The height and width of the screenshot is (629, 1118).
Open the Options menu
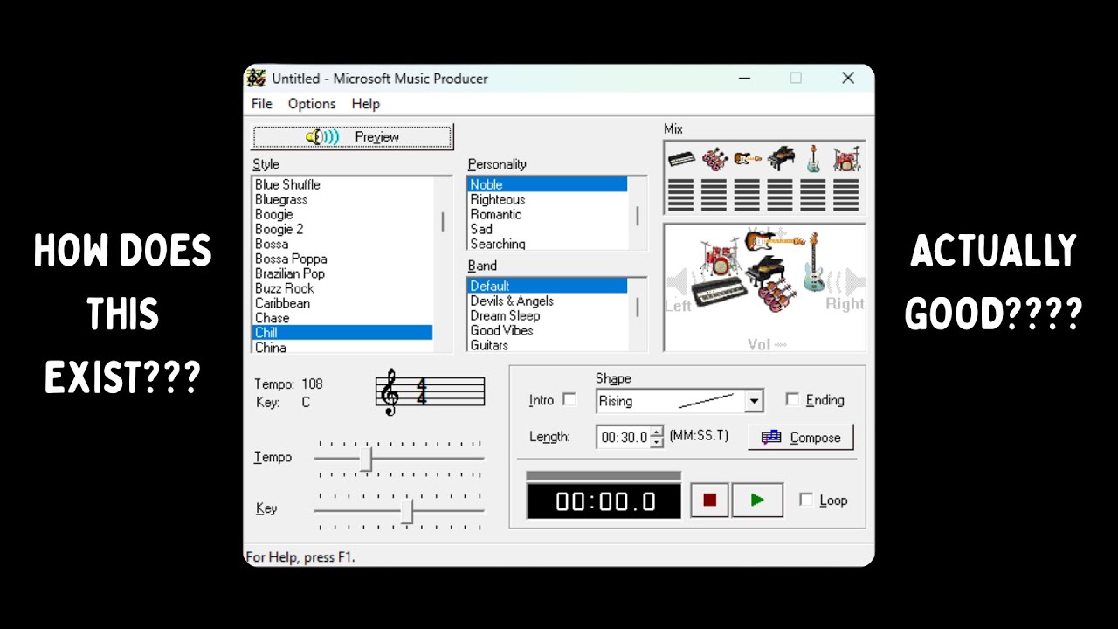(312, 103)
